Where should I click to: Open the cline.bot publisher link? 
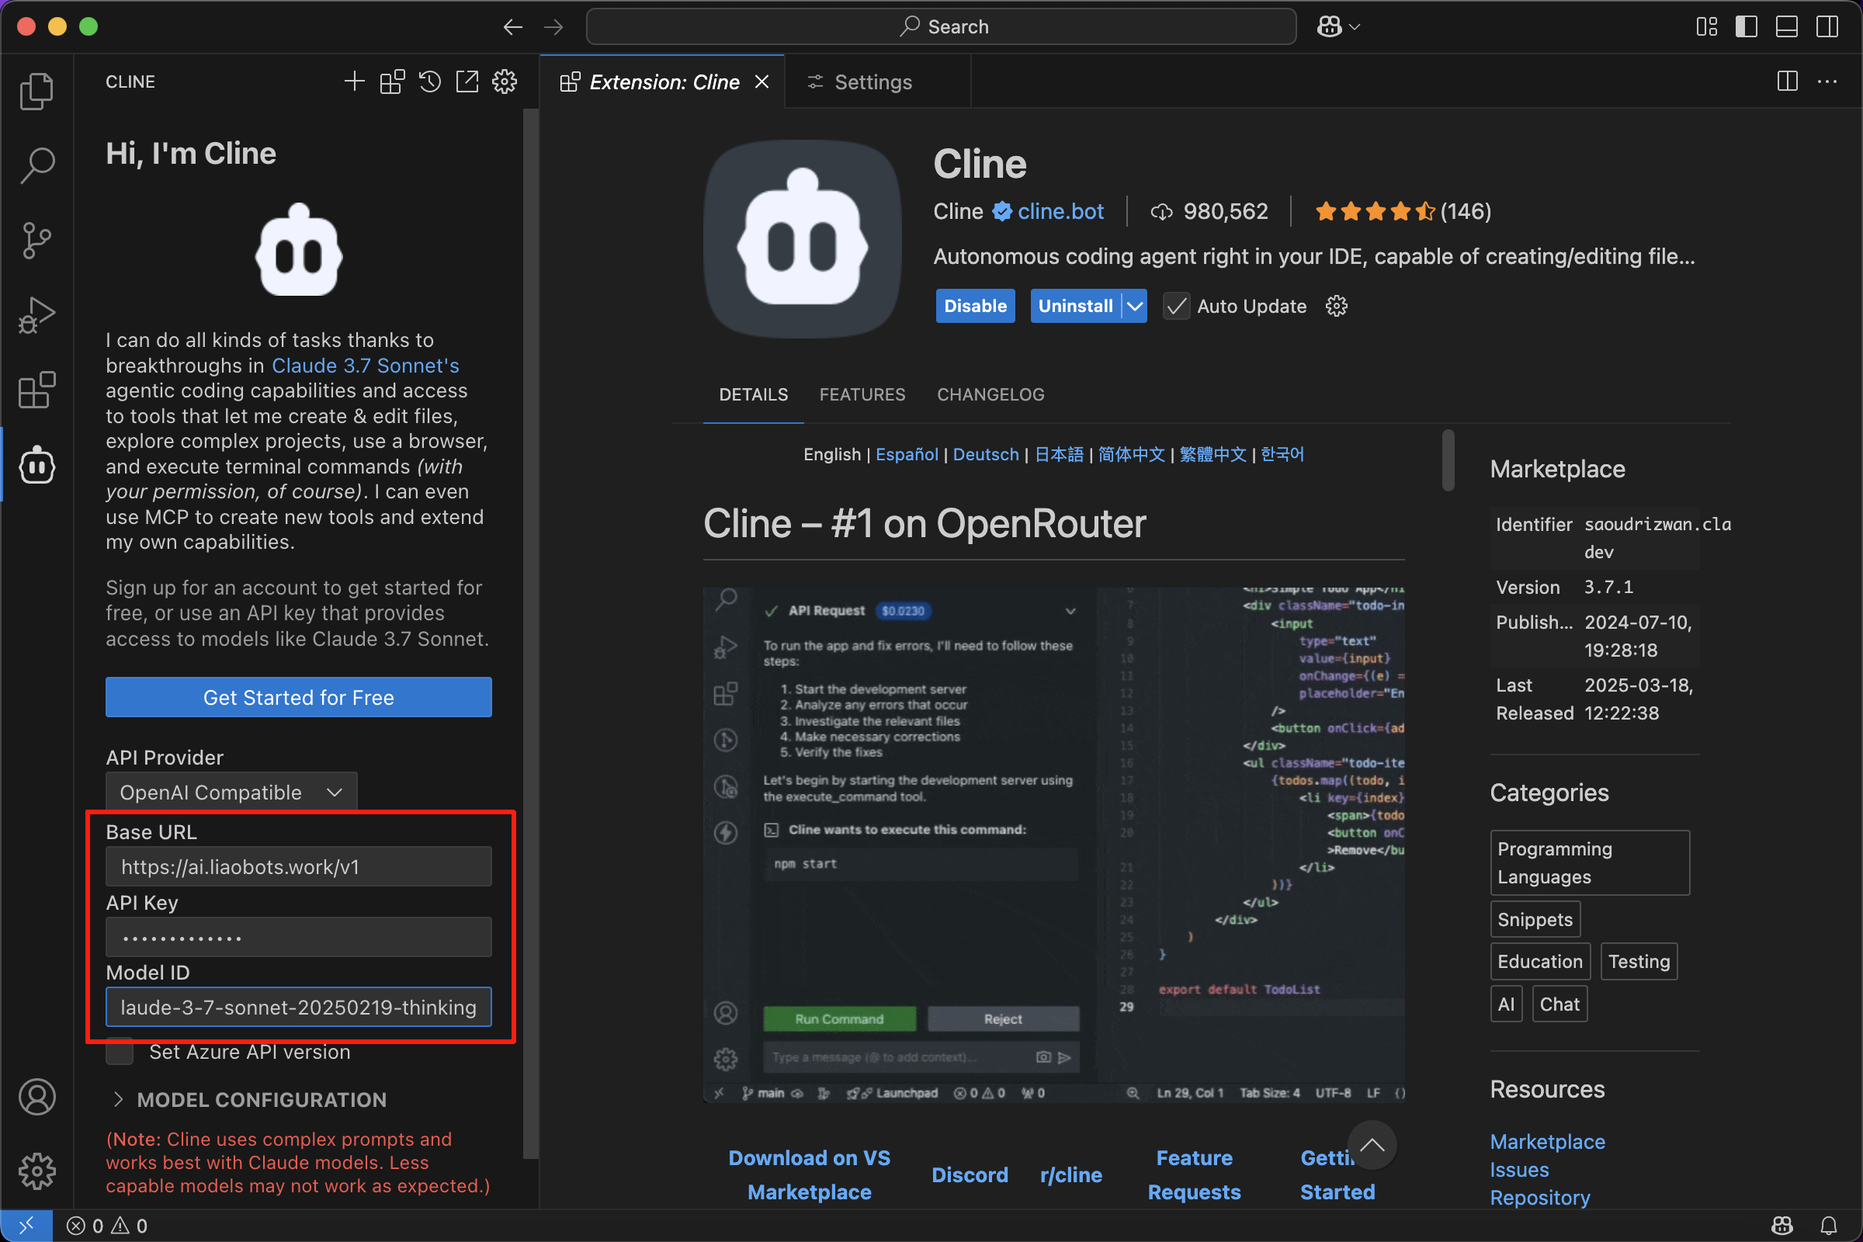coord(1060,211)
